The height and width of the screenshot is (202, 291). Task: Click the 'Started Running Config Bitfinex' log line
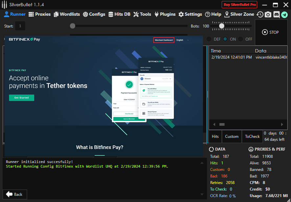[87, 166]
